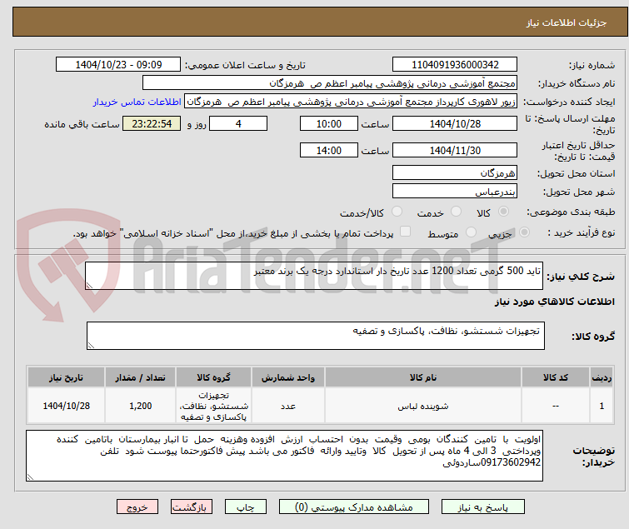This screenshot has width=629, height=529.
Task: Open مشاهده مدارک پیوستی (0) button
Action: click(x=354, y=507)
